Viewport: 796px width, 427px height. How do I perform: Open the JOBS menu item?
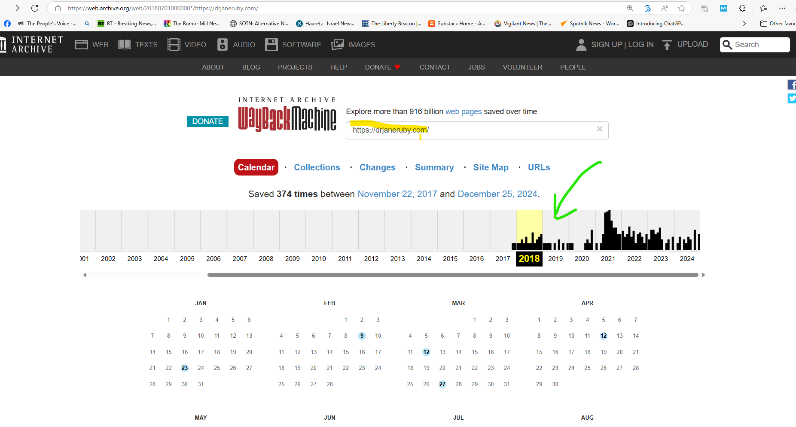click(x=476, y=67)
